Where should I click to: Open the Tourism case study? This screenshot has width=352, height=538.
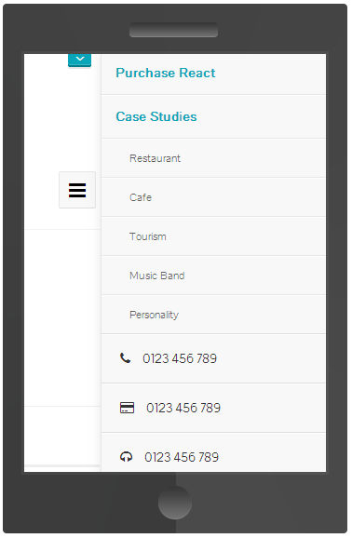148,236
